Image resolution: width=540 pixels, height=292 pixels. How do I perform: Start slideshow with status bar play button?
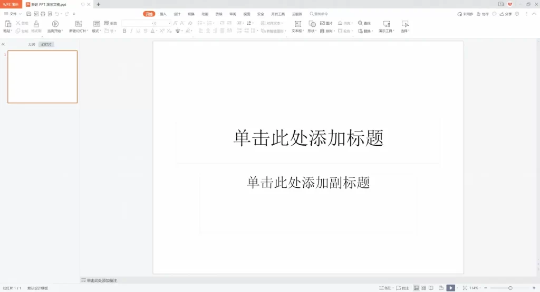coord(450,288)
